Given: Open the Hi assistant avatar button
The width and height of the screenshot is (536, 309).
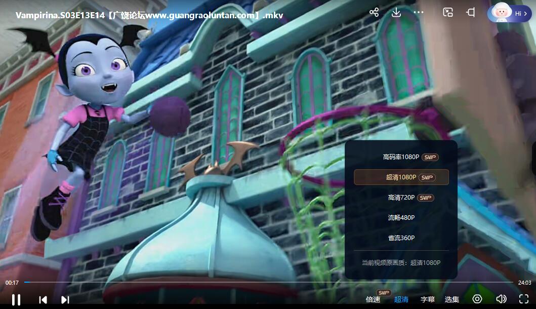Looking at the screenshot, I should [x=509, y=13].
